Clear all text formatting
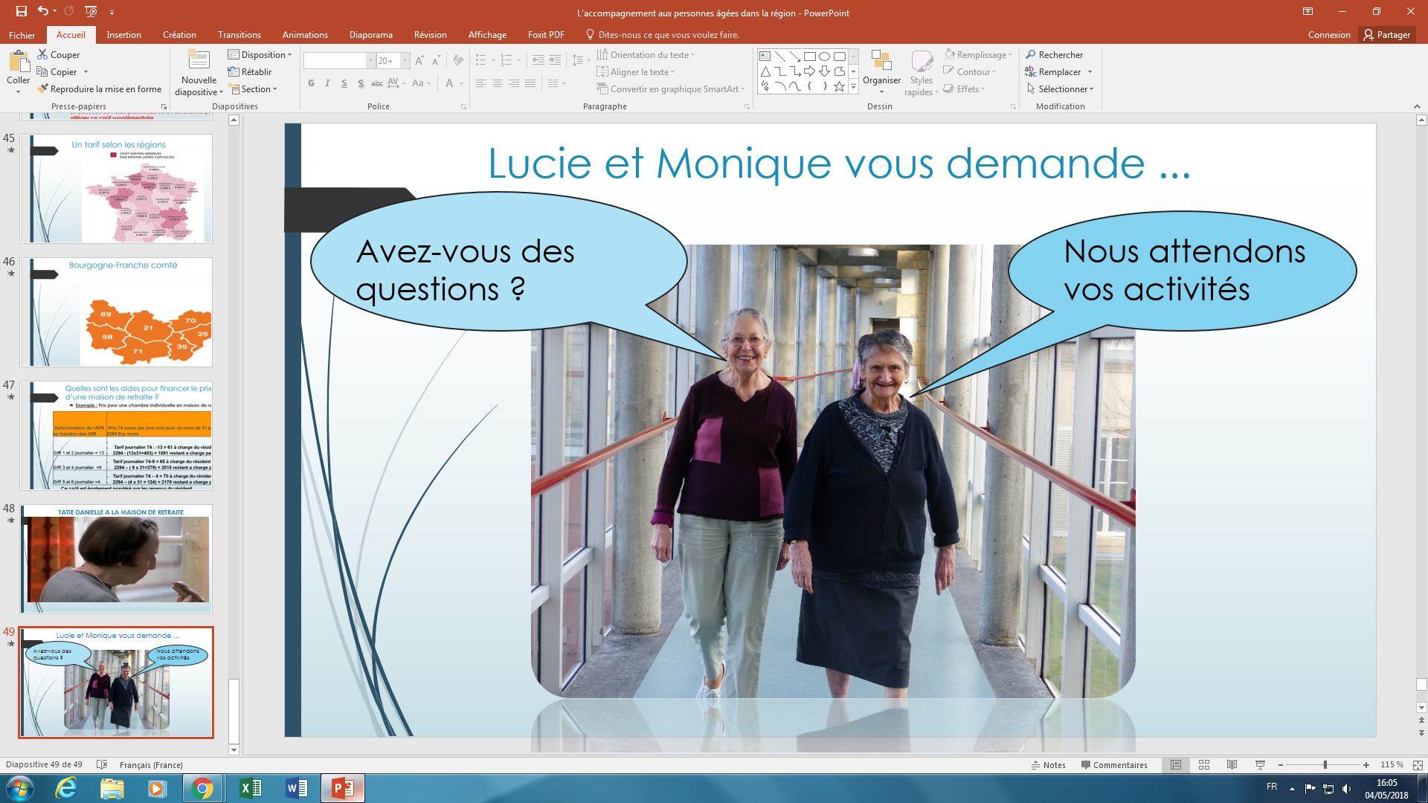1428x803 pixels. pos(458,60)
